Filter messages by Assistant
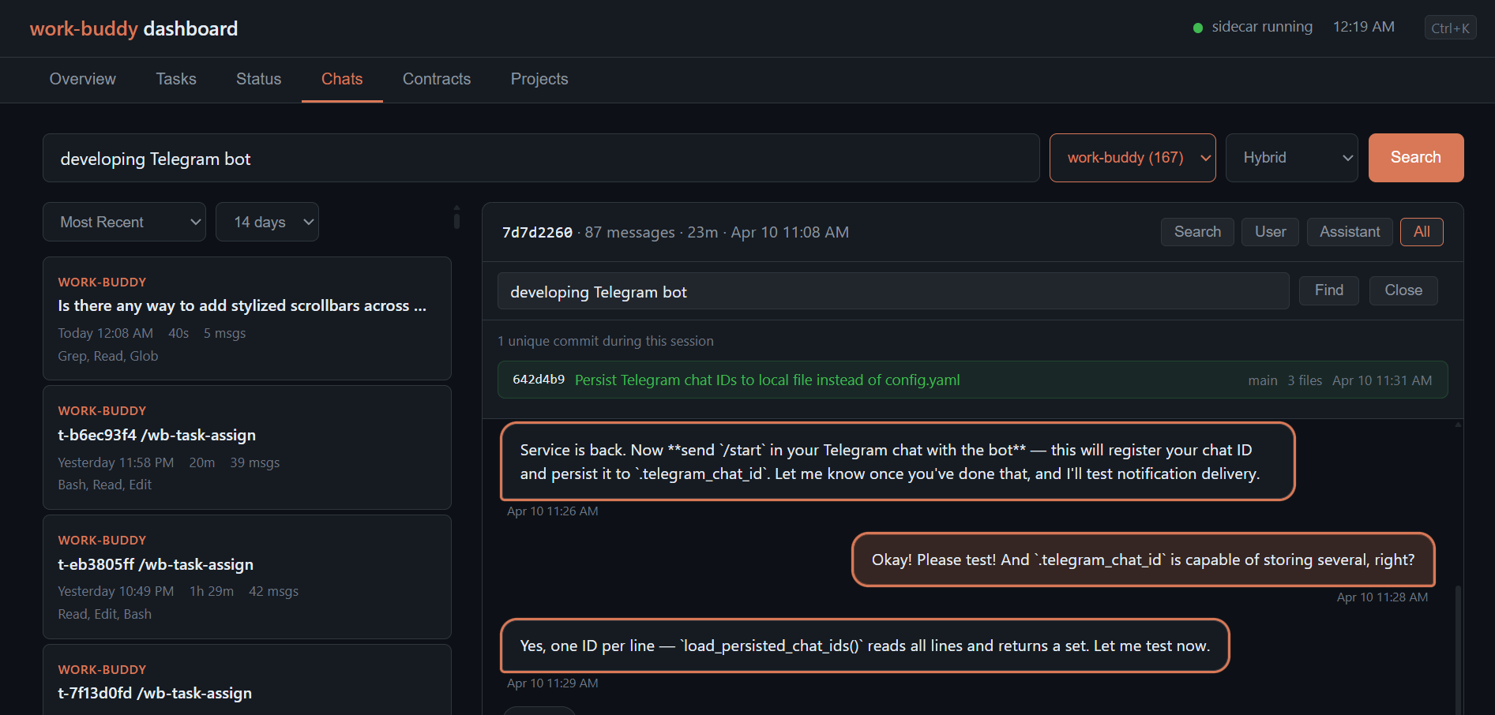 1350,232
